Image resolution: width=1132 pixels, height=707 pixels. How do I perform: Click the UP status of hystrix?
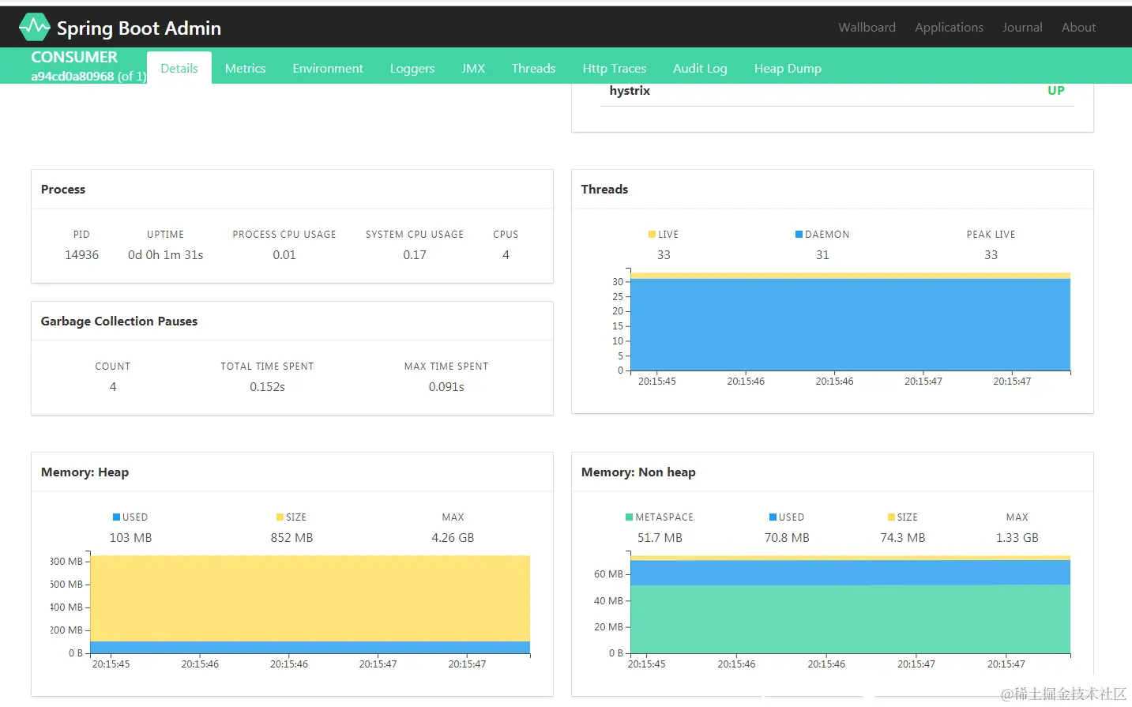pos(1056,90)
